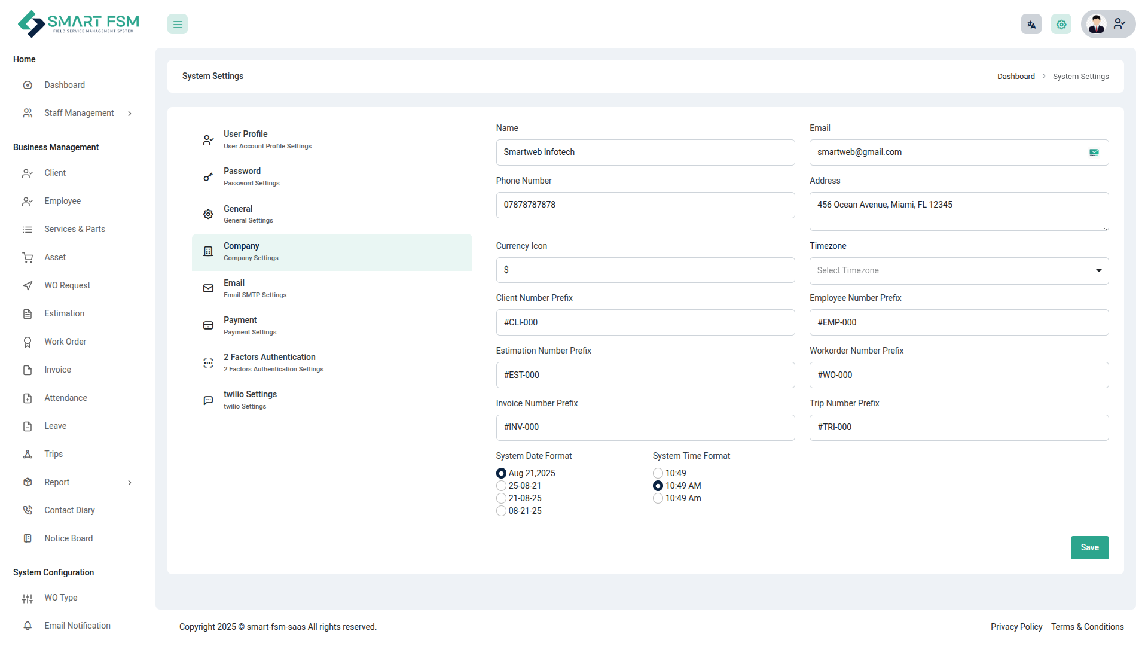The height and width of the screenshot is (646, 1148).
Task: Click the Contact Diary phone icon
Action: (28, 510)
